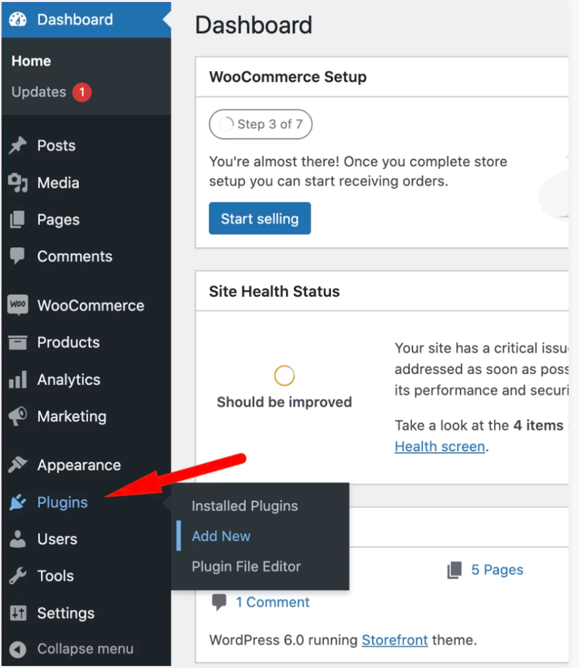Click the Appearance paintbrush icon
Screen dimensions: 580x668
tap(18, 464)
